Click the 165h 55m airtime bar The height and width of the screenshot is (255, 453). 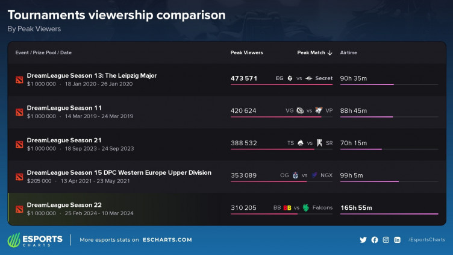(389, 214)
